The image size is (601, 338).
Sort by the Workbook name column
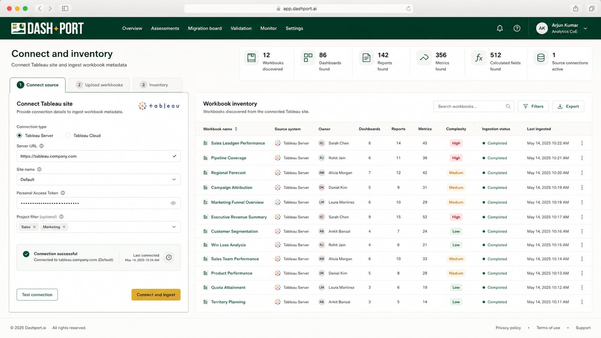click(220, 129)
